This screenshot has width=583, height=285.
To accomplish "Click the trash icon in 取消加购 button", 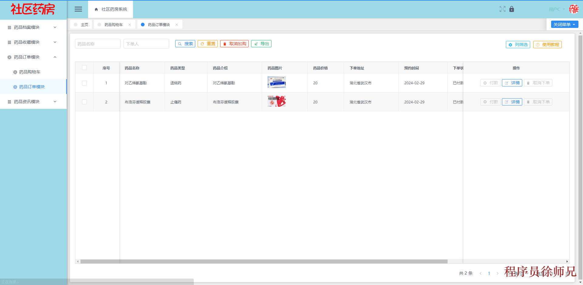I will (225, 44).
